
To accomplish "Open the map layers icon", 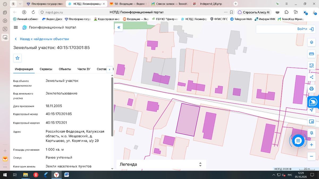I will click(x=311, y=42).
